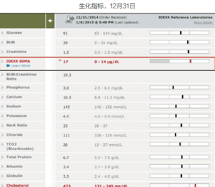Expand the Creatinine row arrow
This screenshot has height=187, width=215.
click(2, 52)
